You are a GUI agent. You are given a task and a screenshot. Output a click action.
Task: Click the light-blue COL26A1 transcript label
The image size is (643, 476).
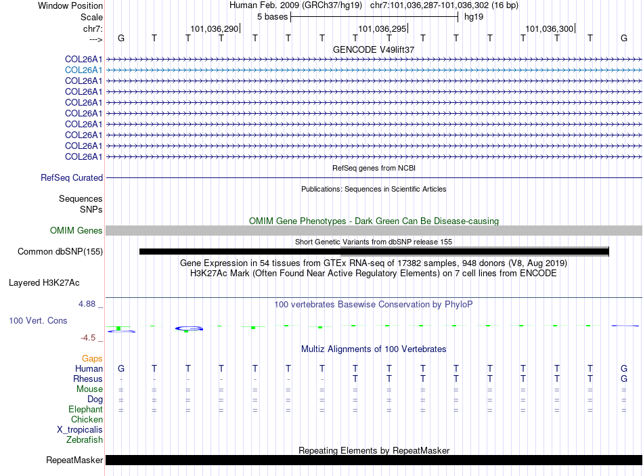point(84,70)
